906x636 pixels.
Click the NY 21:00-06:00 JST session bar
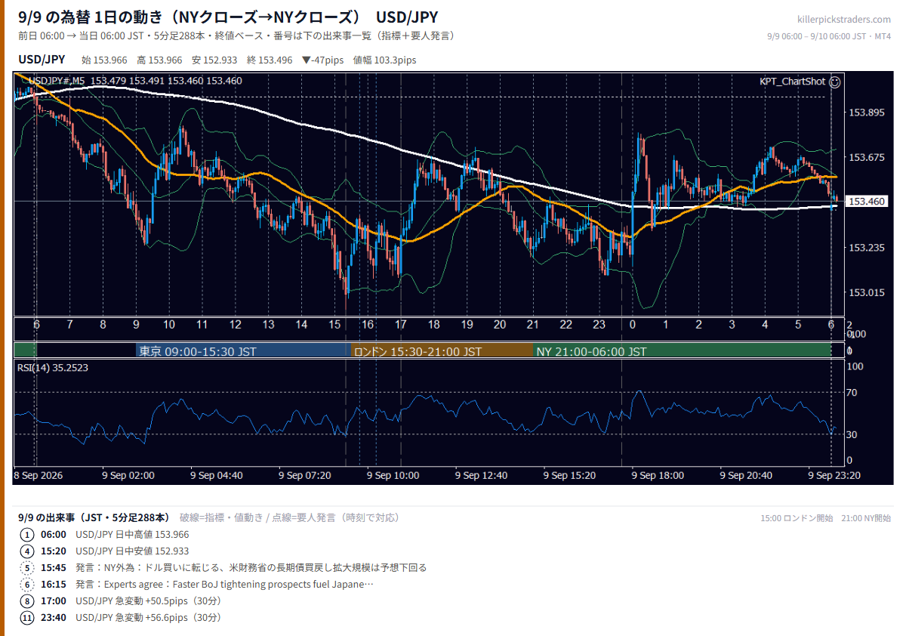click(x=683, y=351)
